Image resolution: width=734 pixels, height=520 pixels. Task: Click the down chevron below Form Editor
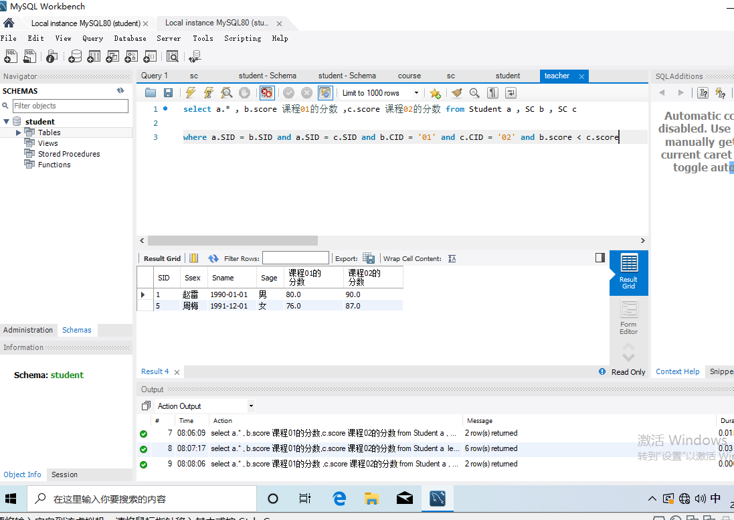point(628,357)
